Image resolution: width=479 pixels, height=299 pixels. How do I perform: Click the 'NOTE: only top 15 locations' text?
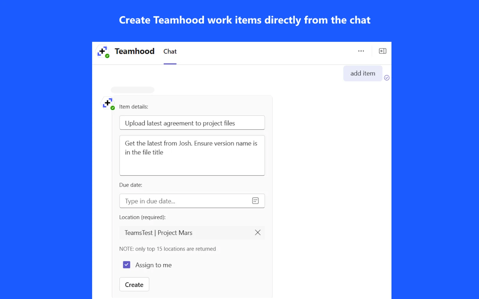pyautogui.click(x=167, y=249)
